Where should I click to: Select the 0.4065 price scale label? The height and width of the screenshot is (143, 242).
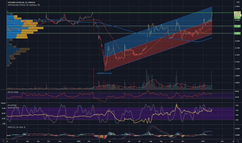(x=237, y=6)
